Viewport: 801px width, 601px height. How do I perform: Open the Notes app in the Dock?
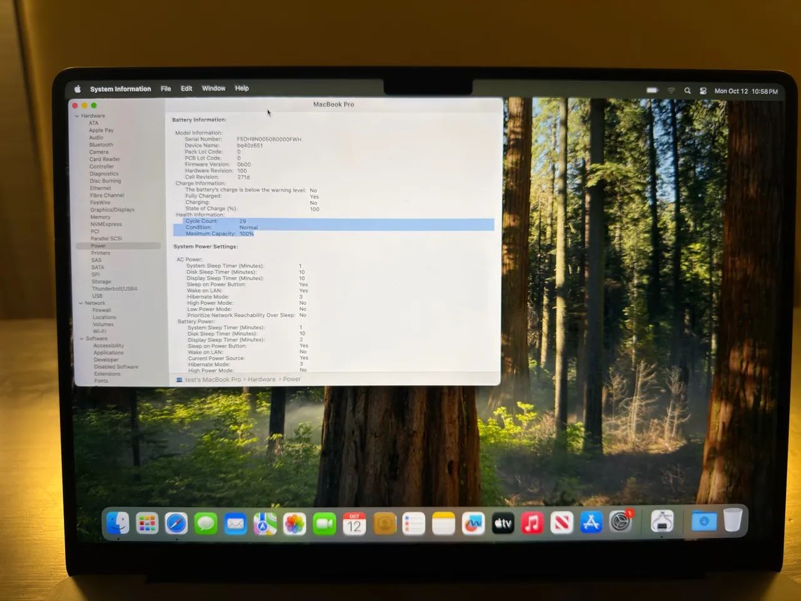pyautogui.click(x=443, y=523)
